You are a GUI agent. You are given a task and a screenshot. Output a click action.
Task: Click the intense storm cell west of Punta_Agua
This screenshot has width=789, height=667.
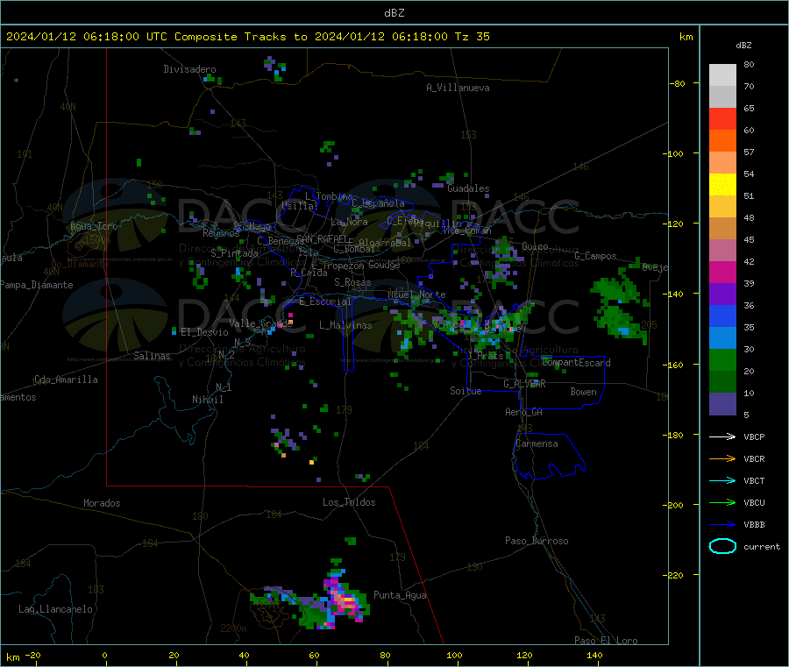(345, 600)
